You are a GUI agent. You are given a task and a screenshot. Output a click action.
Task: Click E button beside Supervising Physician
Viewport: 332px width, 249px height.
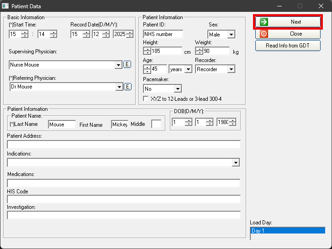click(127, 65)
